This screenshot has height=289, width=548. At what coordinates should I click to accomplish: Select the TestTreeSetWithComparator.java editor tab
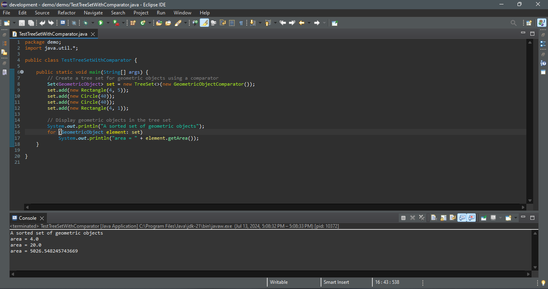[53, 34]
